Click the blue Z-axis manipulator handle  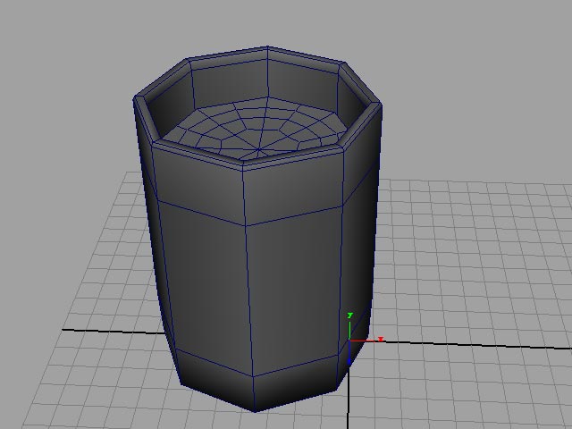click(x=349, y=361)
